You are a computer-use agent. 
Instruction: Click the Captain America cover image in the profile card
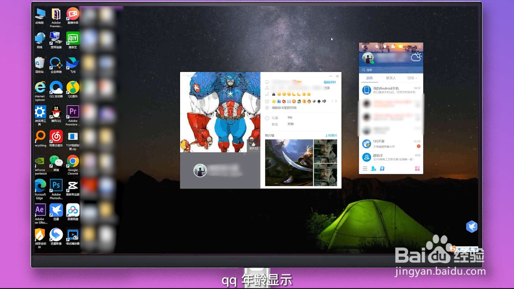click(220, 112)
